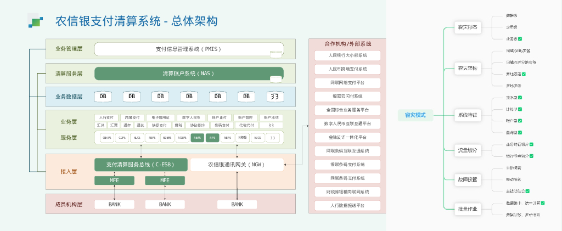Click the 快捷支付 business box
The width and height of the screenshot is (562, 231).
tap(159, 125)
